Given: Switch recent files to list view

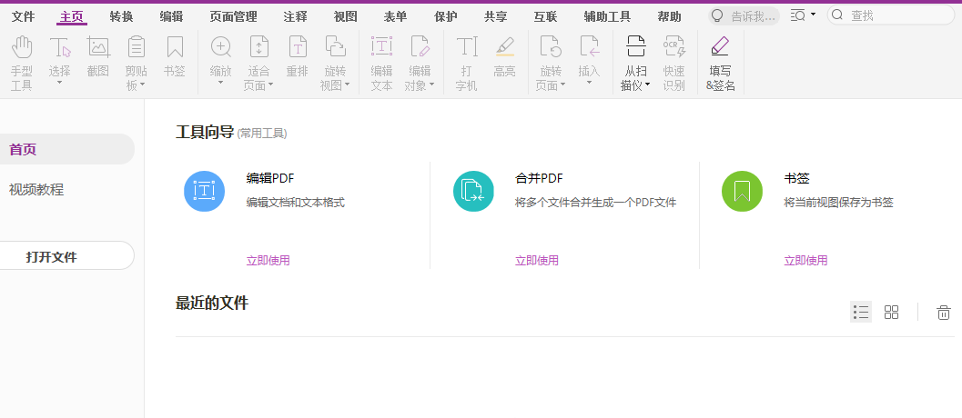Looking at the screenshot, I should tap(861, 312).
